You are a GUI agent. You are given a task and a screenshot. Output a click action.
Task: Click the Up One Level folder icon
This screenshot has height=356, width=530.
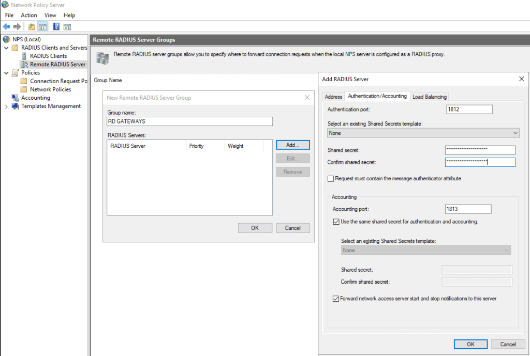point(32,27)
